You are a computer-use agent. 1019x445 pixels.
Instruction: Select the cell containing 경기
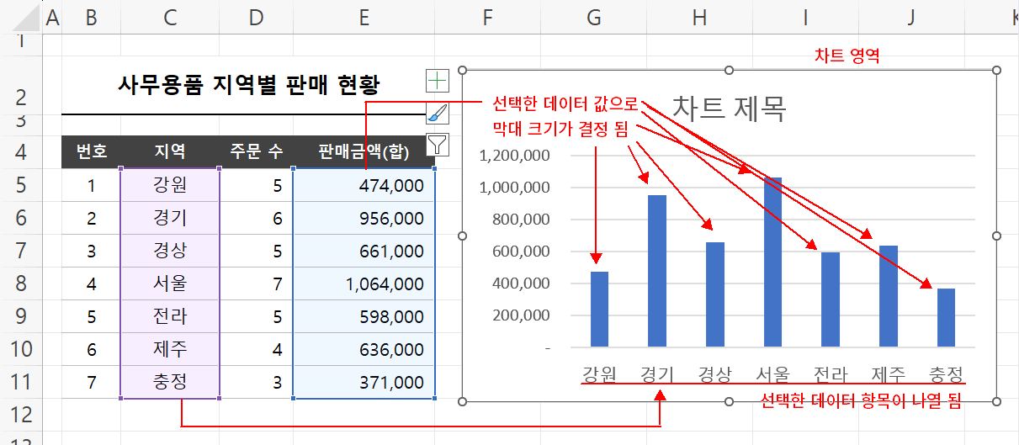click(170, 218)
